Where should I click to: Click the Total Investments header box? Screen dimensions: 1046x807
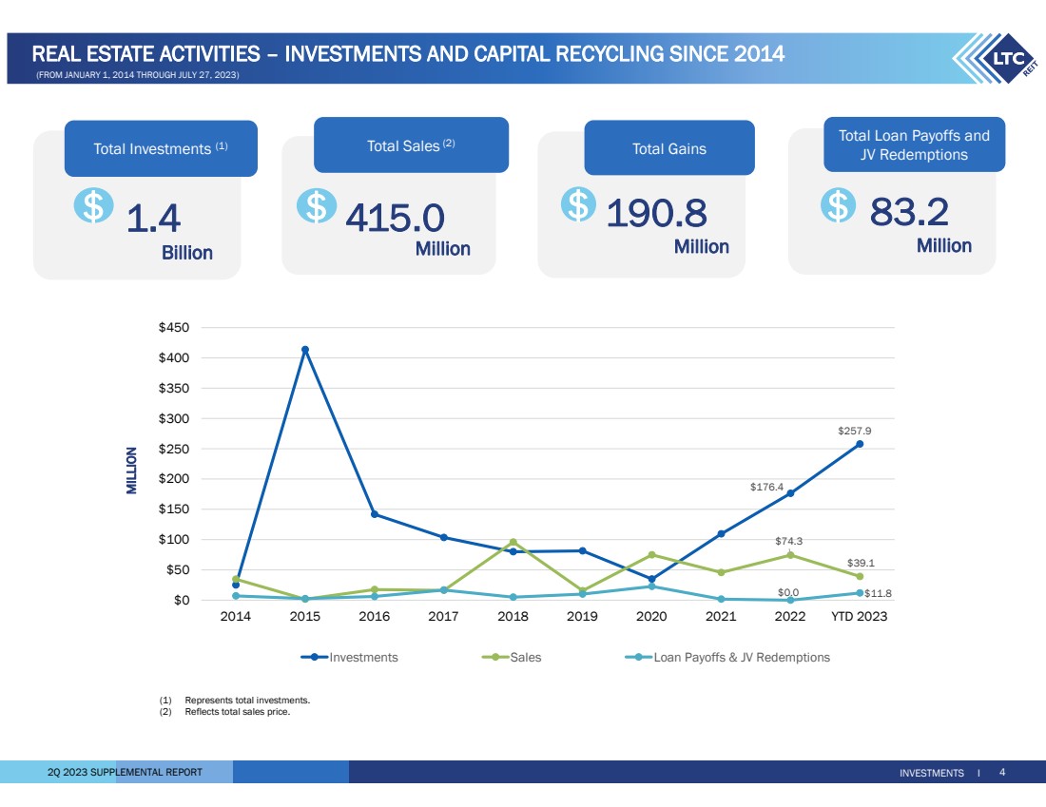point(161,148)
